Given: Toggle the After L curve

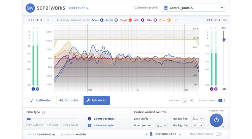Looking at the screenshot, I should (x=143, y=20).
